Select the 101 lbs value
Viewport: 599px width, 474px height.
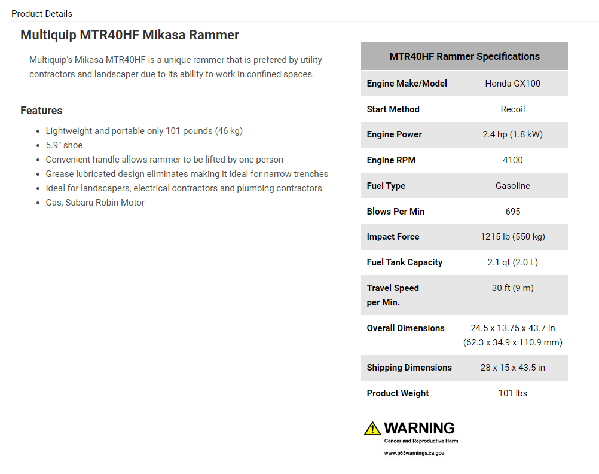(x=513, y=393)
